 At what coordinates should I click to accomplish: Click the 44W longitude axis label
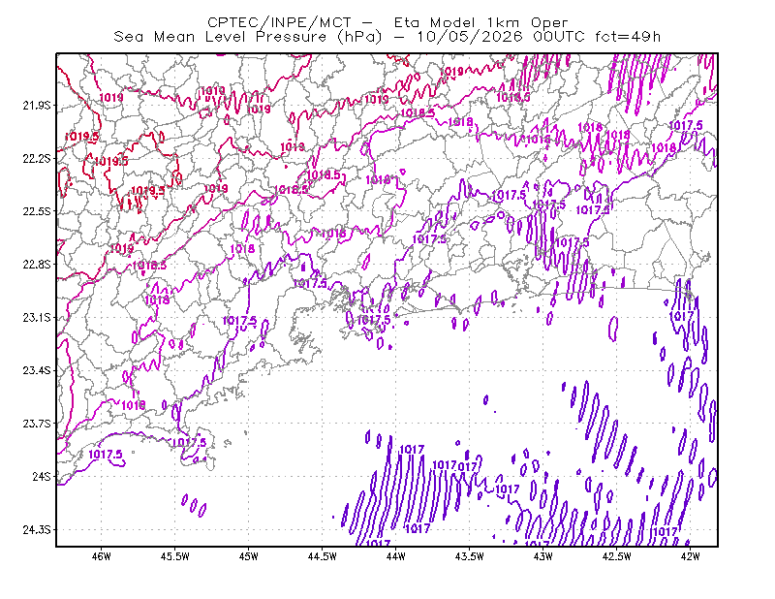396,556
